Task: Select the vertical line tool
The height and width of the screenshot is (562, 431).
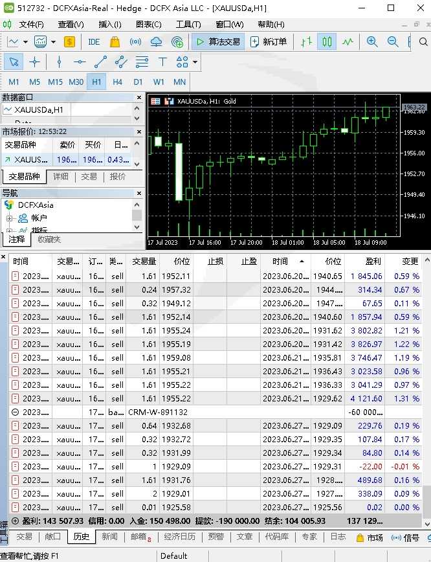Action: [x=59, y=62]
